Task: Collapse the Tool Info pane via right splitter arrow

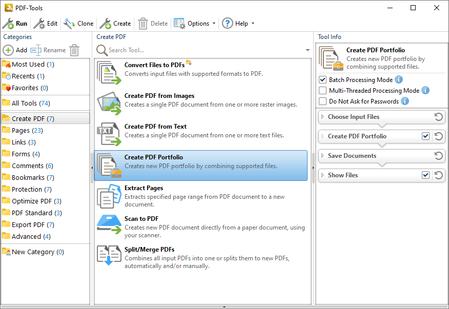Action: coord(313,168)
